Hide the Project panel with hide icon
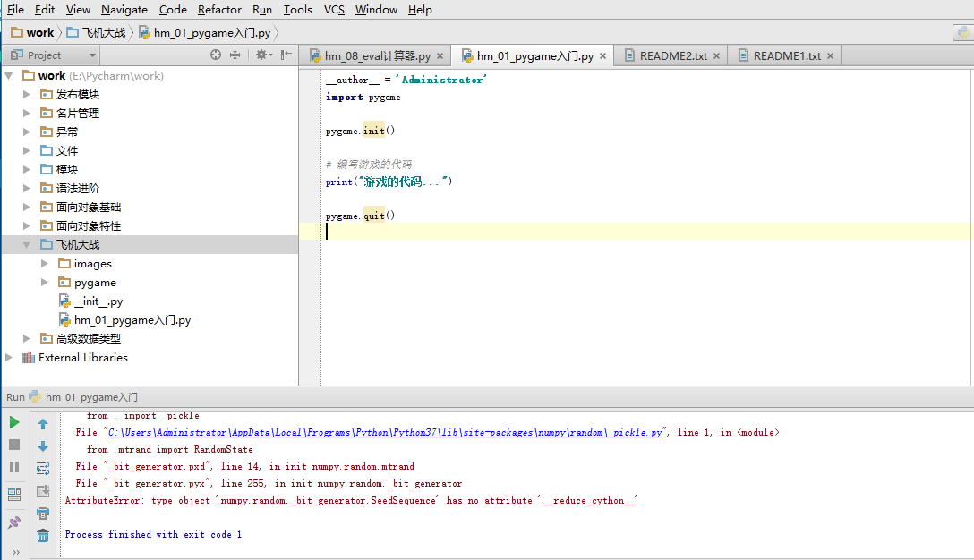This screenshot has width=974, height=560. coord(286,55)
